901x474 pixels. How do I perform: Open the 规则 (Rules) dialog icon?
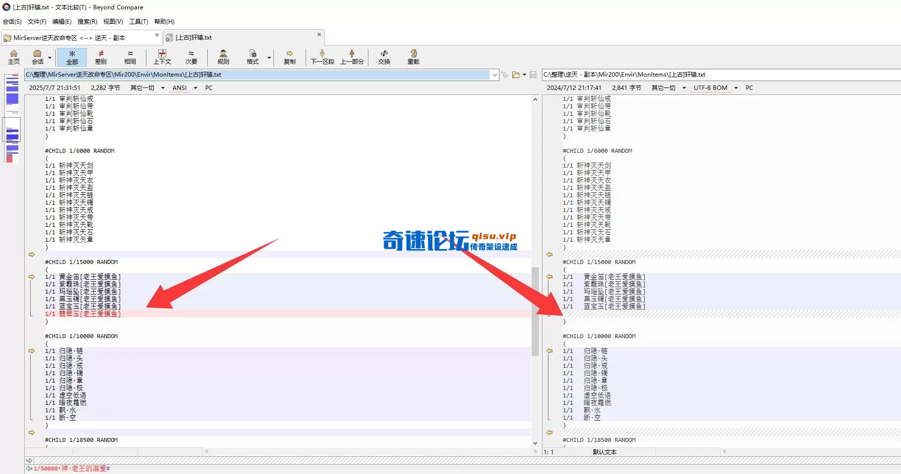click(224, 57)
